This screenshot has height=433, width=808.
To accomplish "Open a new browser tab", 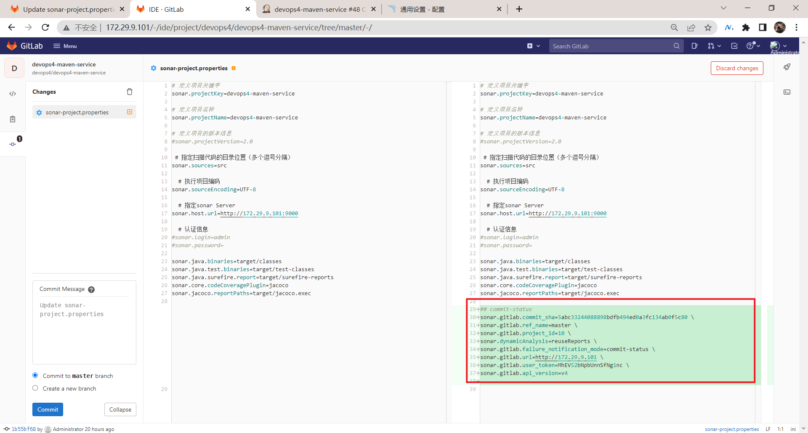I will coord(519,9).
